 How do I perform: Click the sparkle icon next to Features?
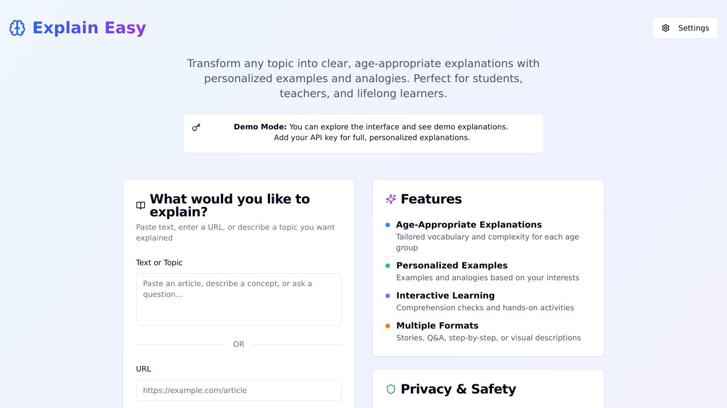[391, 199]
